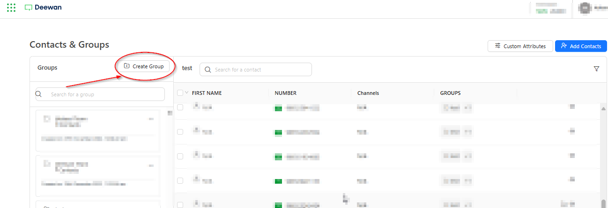Tick the third contact row checkbox

180,156
